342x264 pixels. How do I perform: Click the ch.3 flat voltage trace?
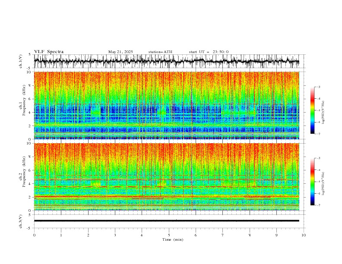[166, 221]
